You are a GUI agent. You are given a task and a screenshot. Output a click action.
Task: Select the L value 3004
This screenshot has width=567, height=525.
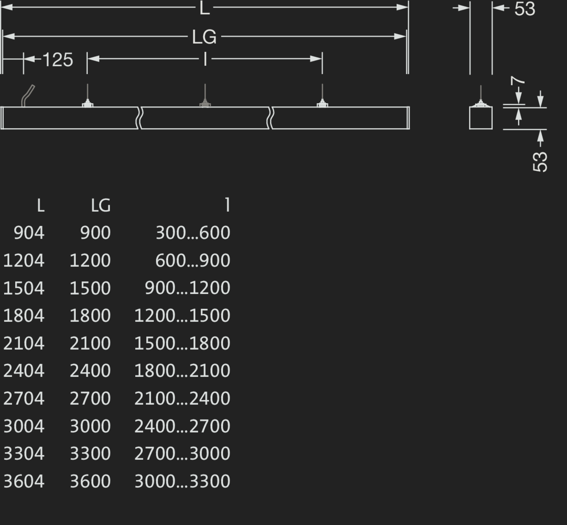(x=24, y=426)
